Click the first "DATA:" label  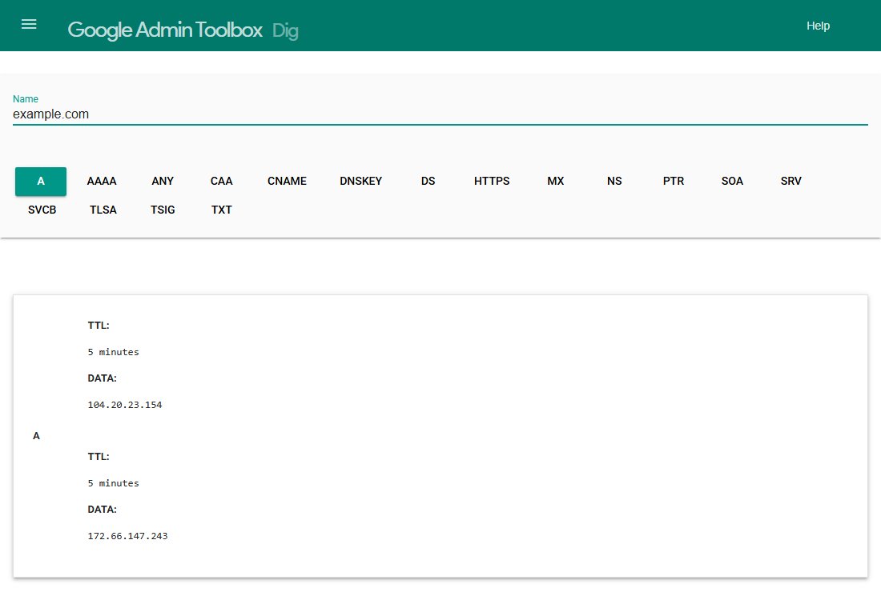103,378
